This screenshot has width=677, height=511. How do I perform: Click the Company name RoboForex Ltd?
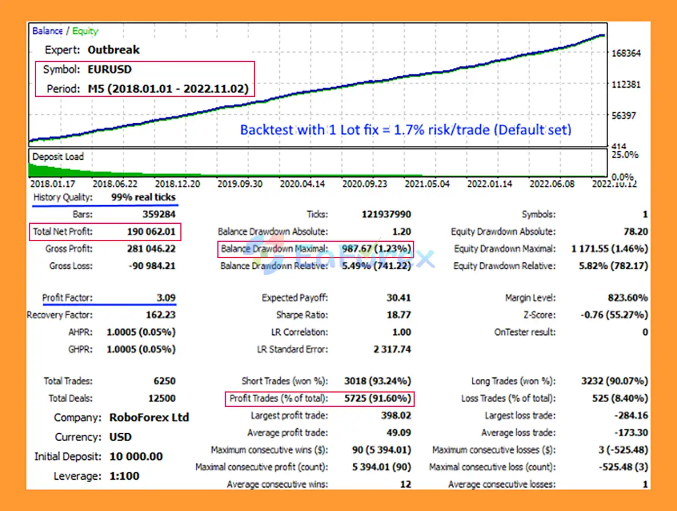pyautogui.click(x=149, y=417)
